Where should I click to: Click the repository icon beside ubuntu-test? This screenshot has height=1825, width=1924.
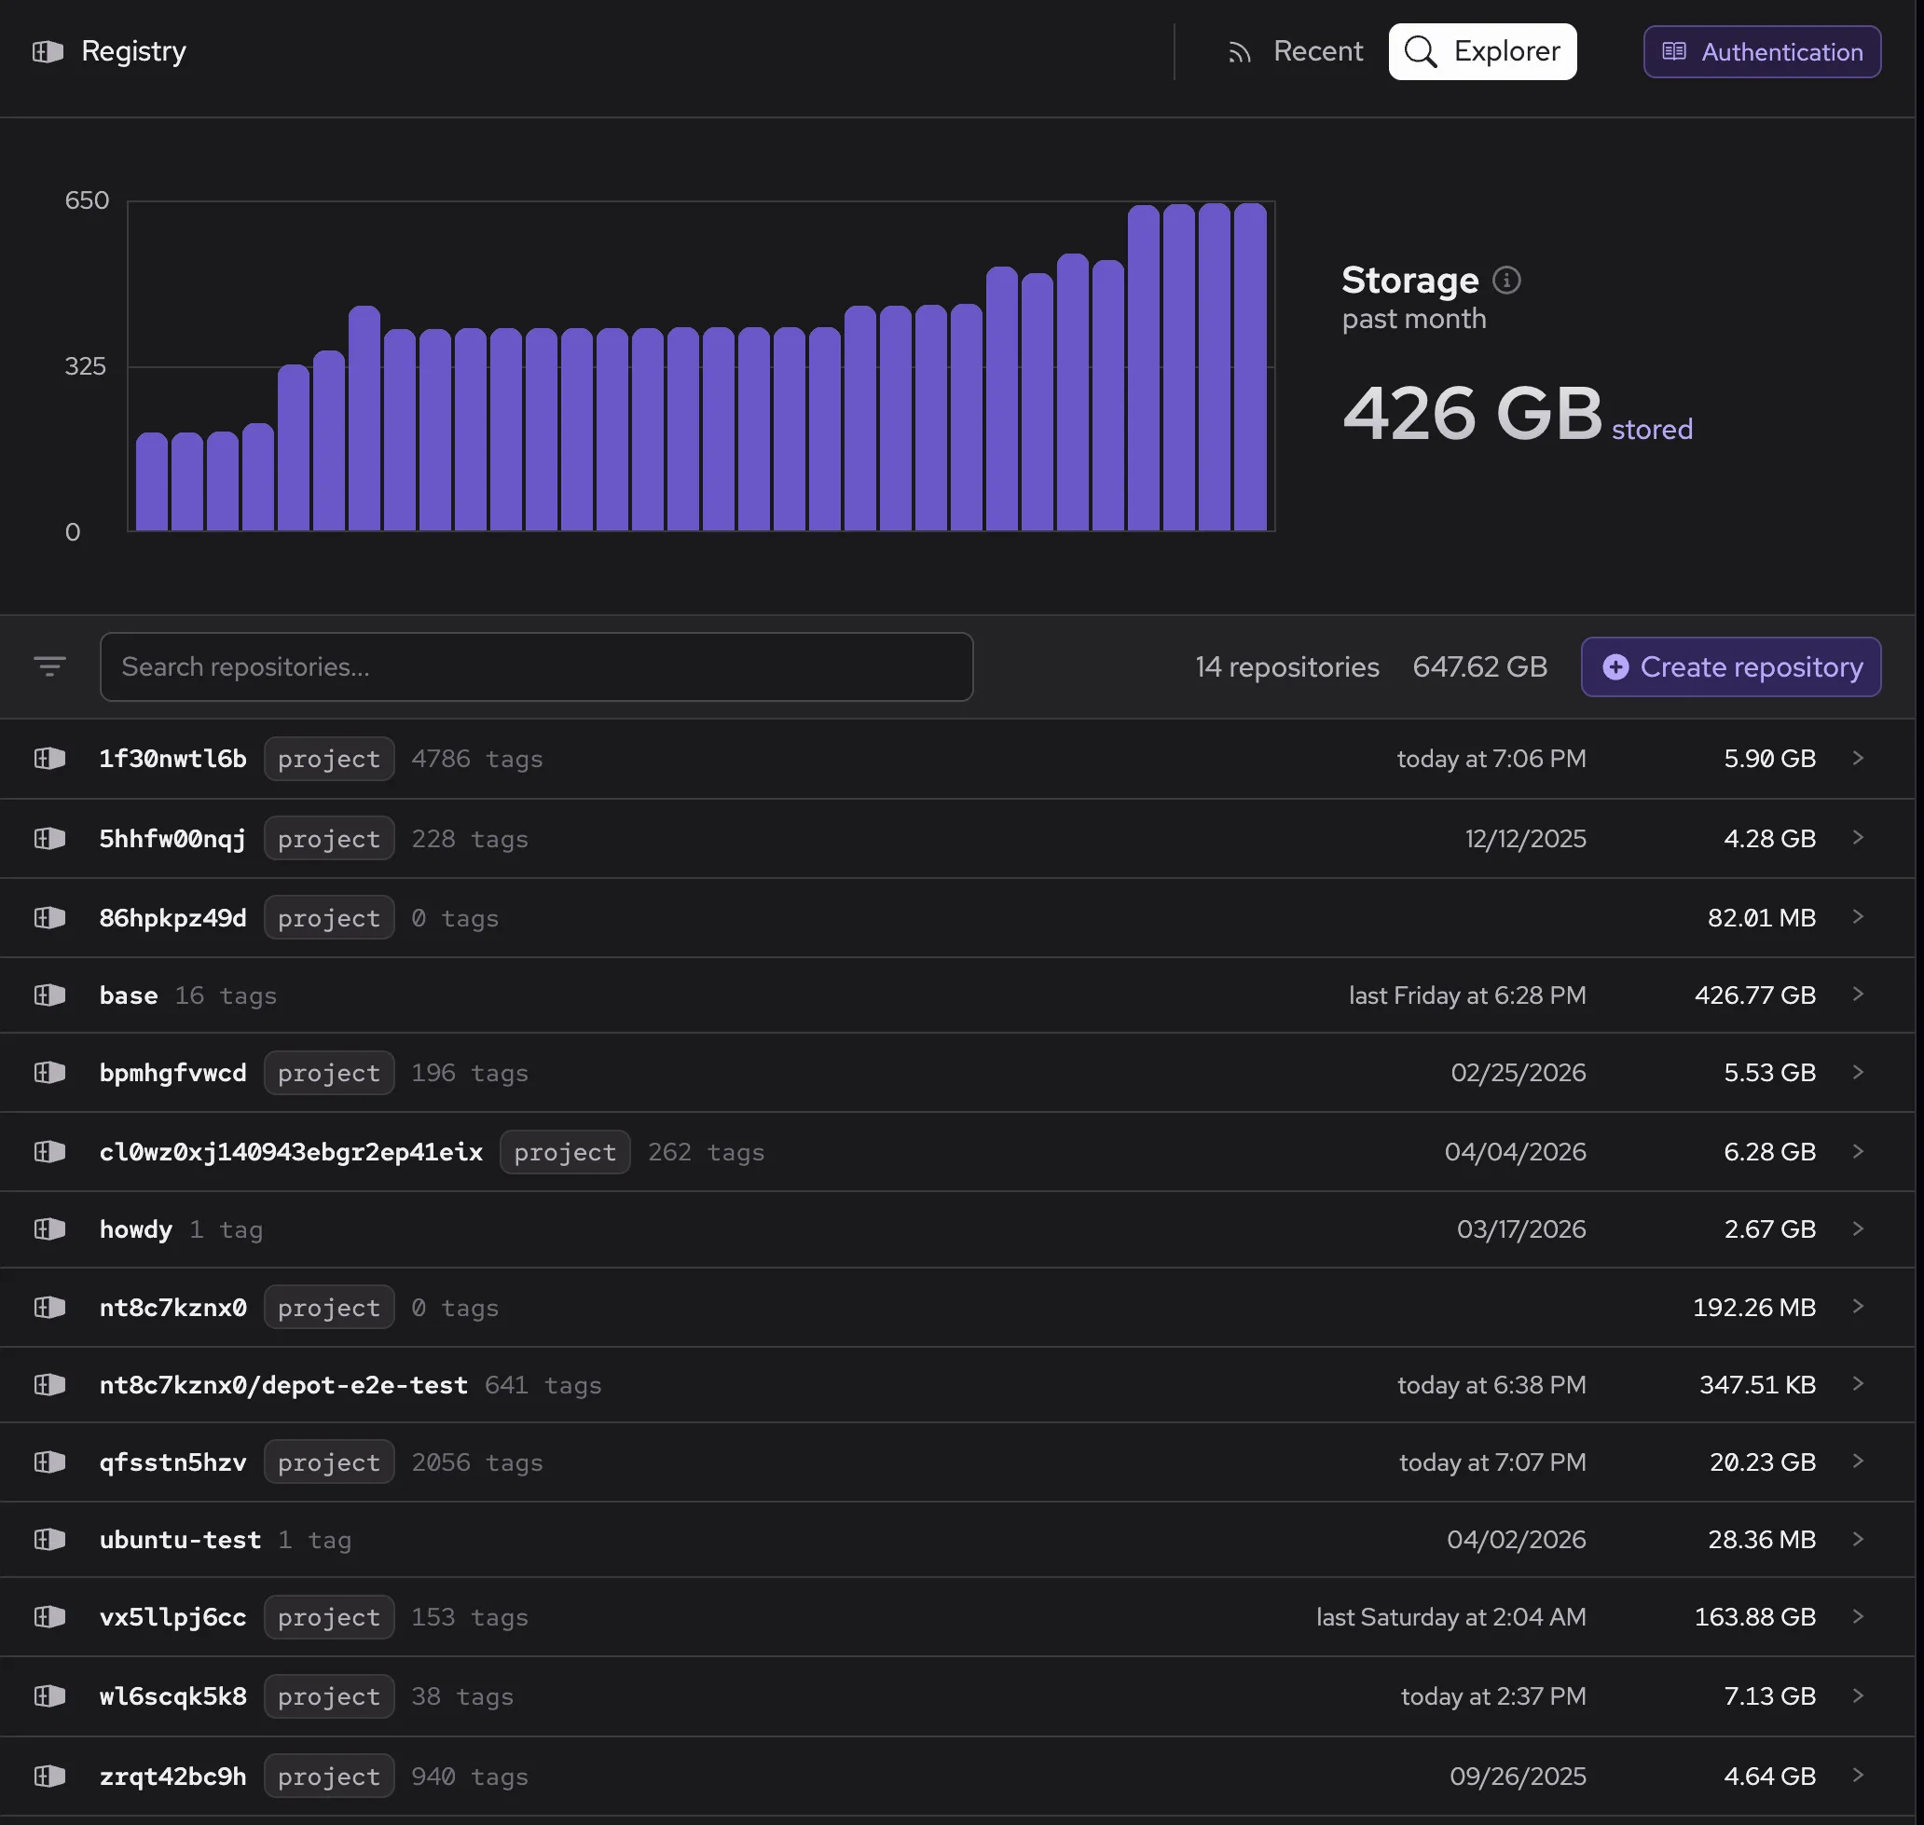pos(48,1539)
